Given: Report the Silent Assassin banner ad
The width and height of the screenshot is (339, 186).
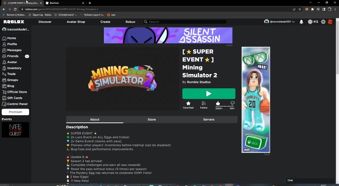Looking at the screenshot, I should [x=229, y=45].
